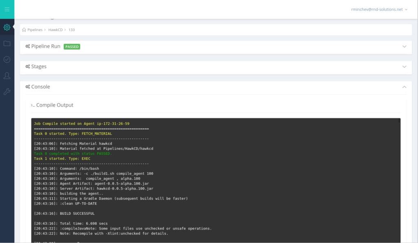This screenshot has width=418, height=243.
Task: Click ':compileJavaNote' unchecked operations line
Action: [122, 229]
